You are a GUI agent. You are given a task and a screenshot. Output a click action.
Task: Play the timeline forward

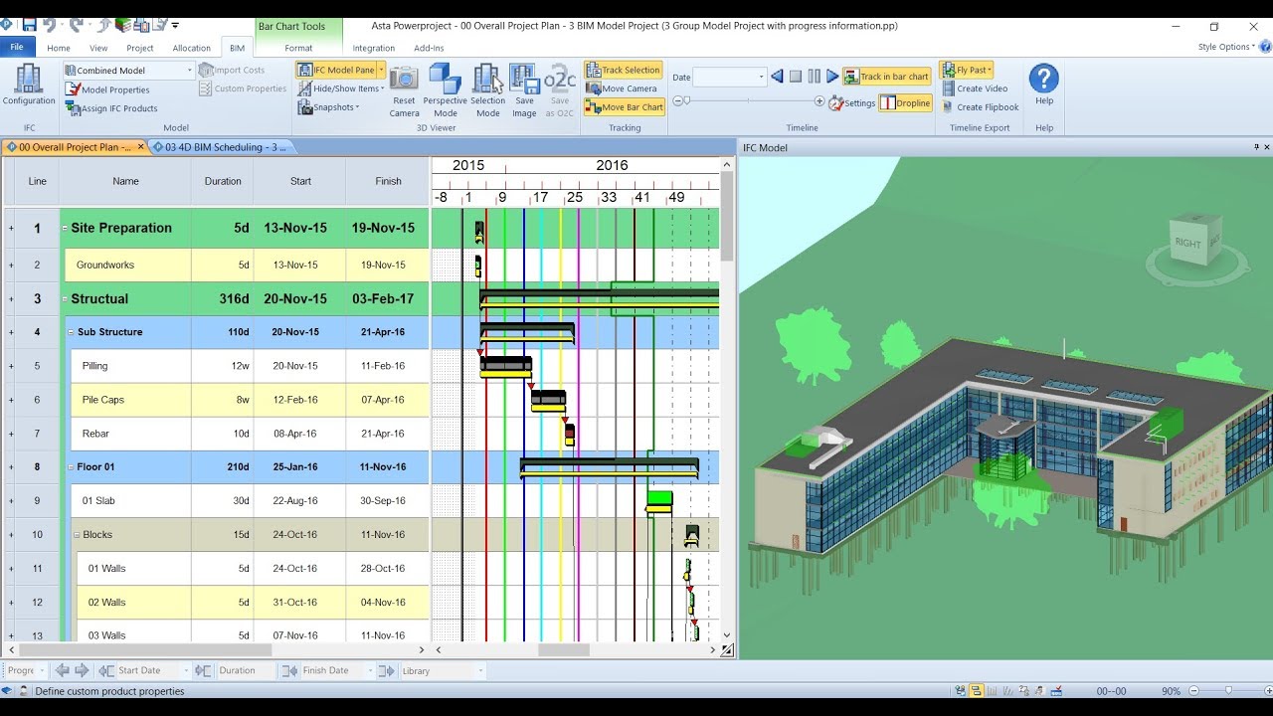click(x=832, y=77)
